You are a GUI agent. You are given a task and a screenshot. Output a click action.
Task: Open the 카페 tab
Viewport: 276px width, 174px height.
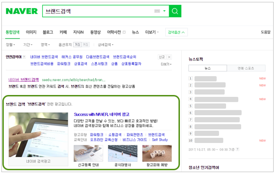[x=63, y=32]
